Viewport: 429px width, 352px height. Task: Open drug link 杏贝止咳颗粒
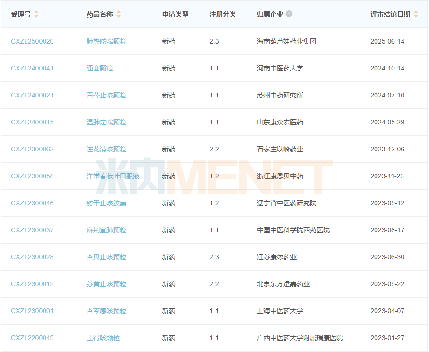click(106, 257)
